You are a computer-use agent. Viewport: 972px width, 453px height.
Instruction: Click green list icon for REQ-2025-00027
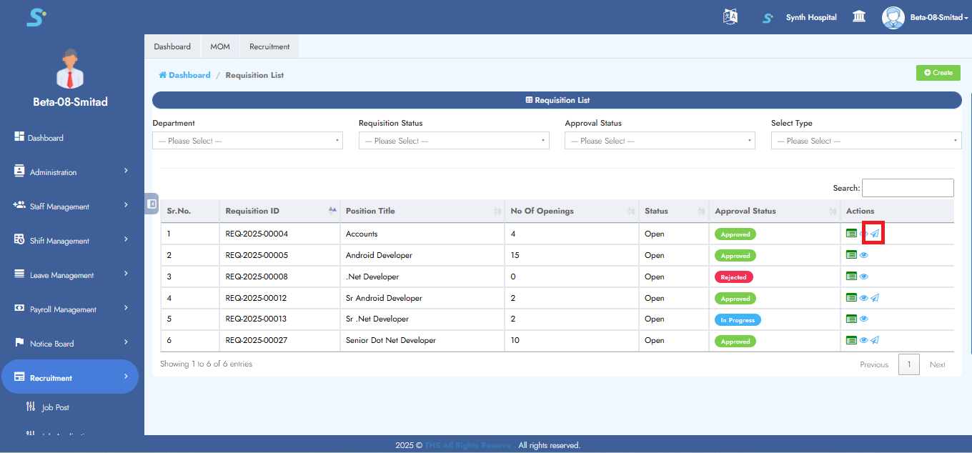click(851, 340)
